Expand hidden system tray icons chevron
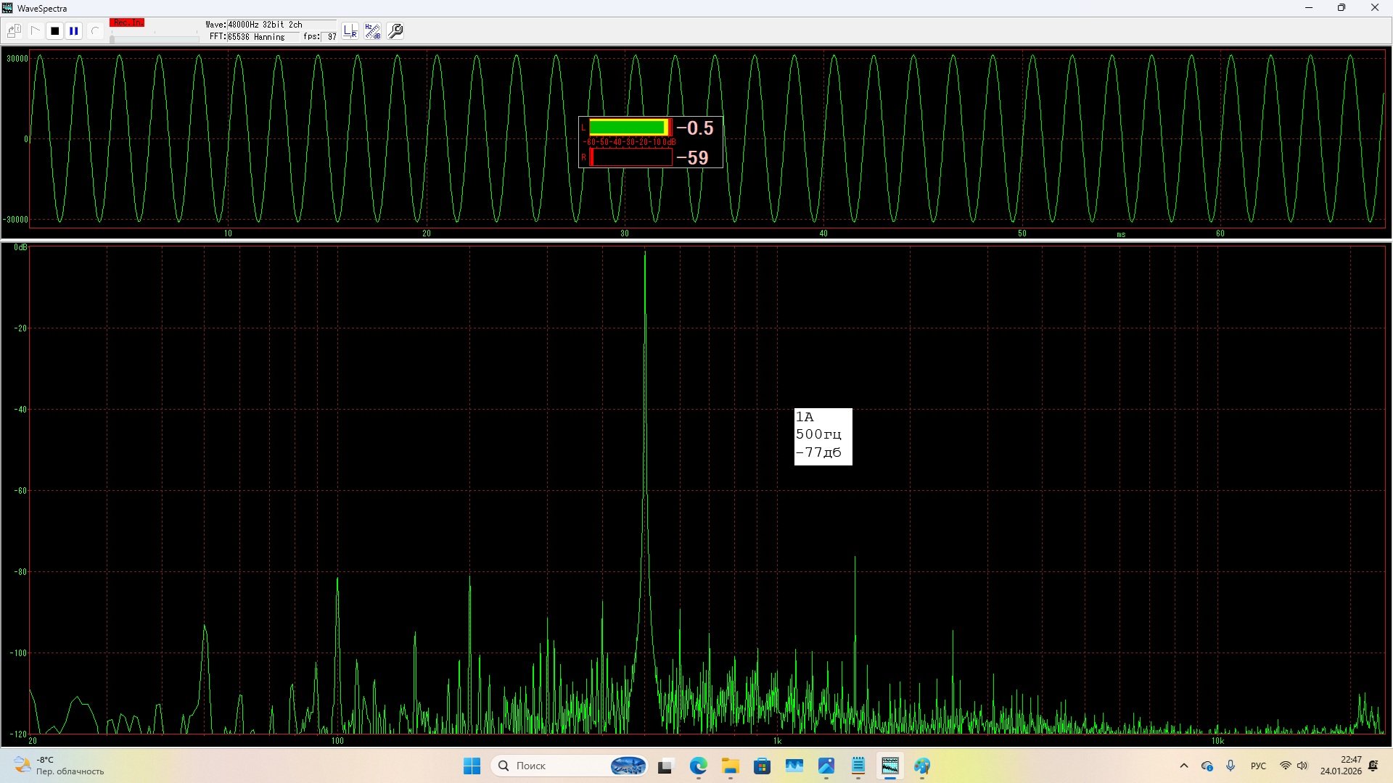Screen dimensions: 1393x783 1184,766
